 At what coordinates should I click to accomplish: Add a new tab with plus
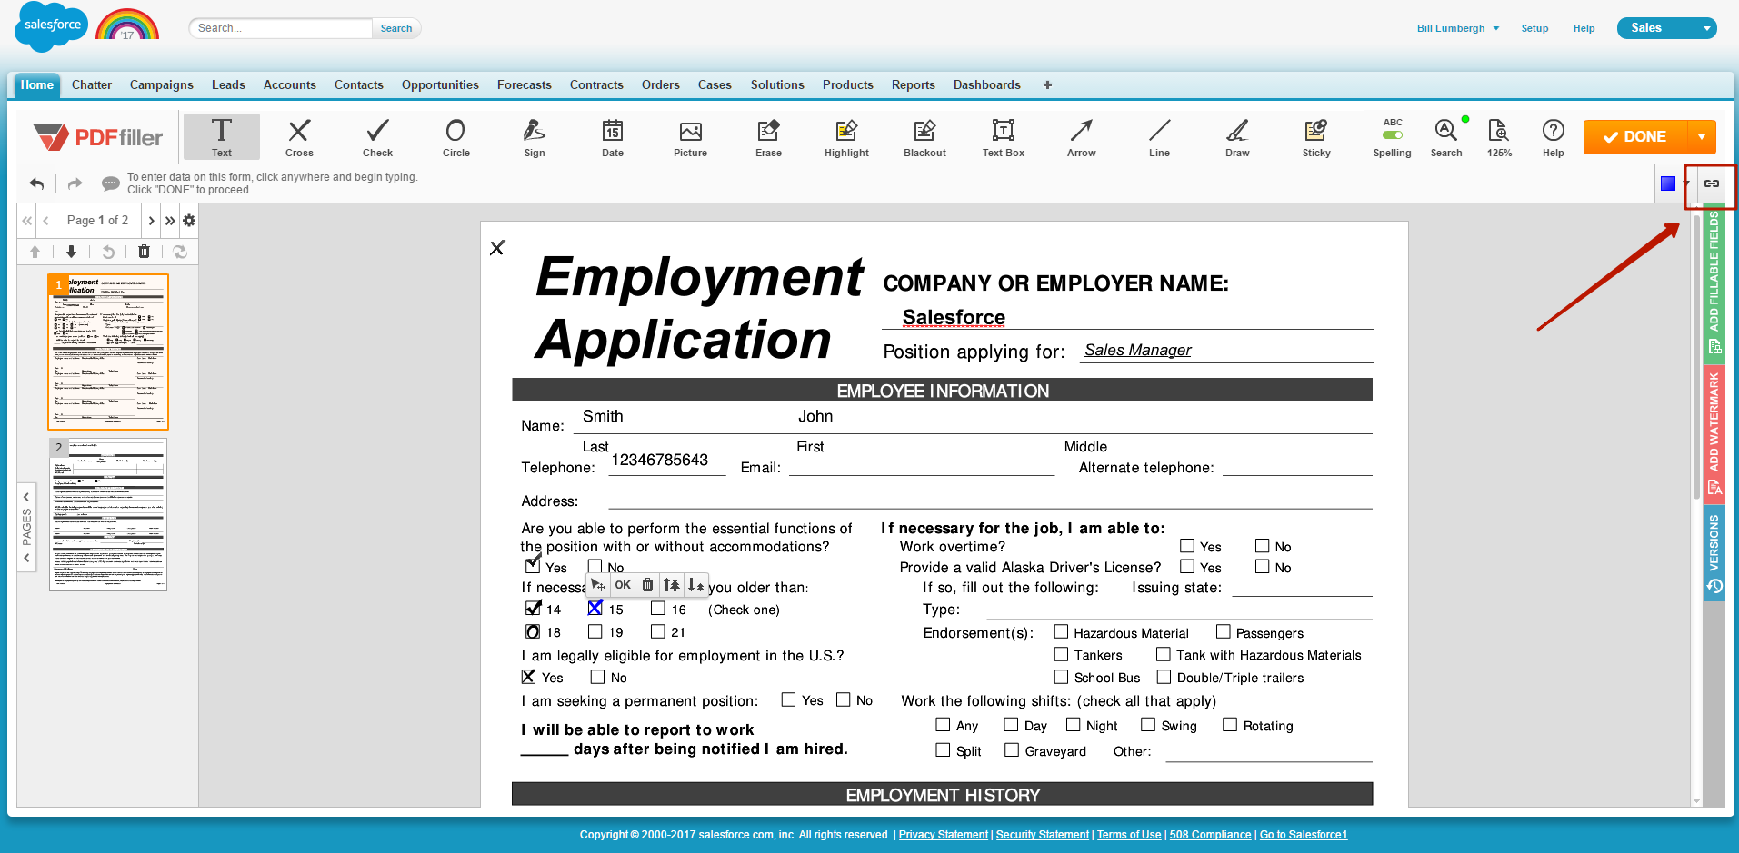[1047, 84]
